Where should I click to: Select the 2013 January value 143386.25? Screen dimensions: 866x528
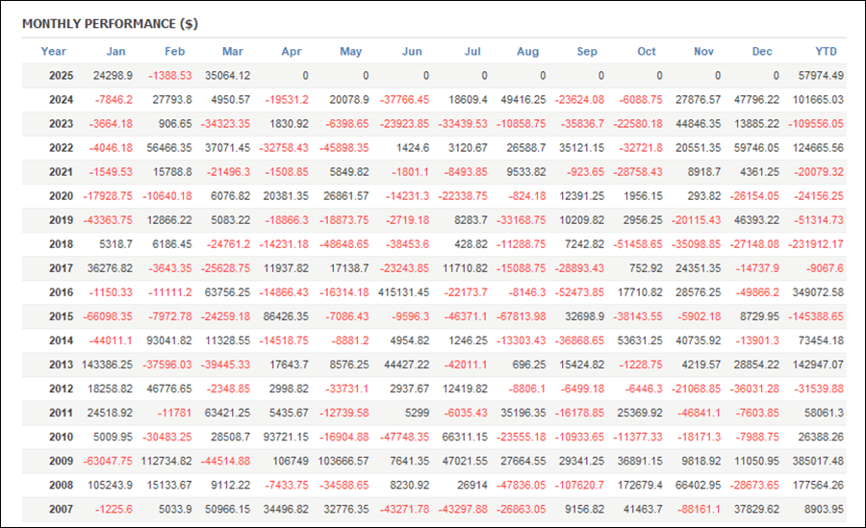(107, 365)
